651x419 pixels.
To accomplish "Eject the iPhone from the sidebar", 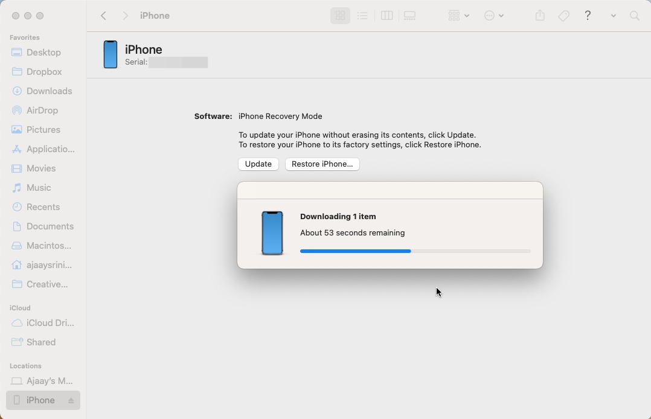I will (x=69, y=400).
